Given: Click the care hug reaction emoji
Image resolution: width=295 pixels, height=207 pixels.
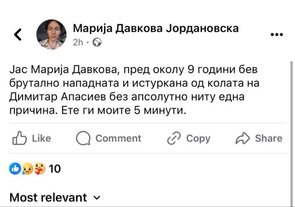Looking at the screenshot, I should point(40,169).
